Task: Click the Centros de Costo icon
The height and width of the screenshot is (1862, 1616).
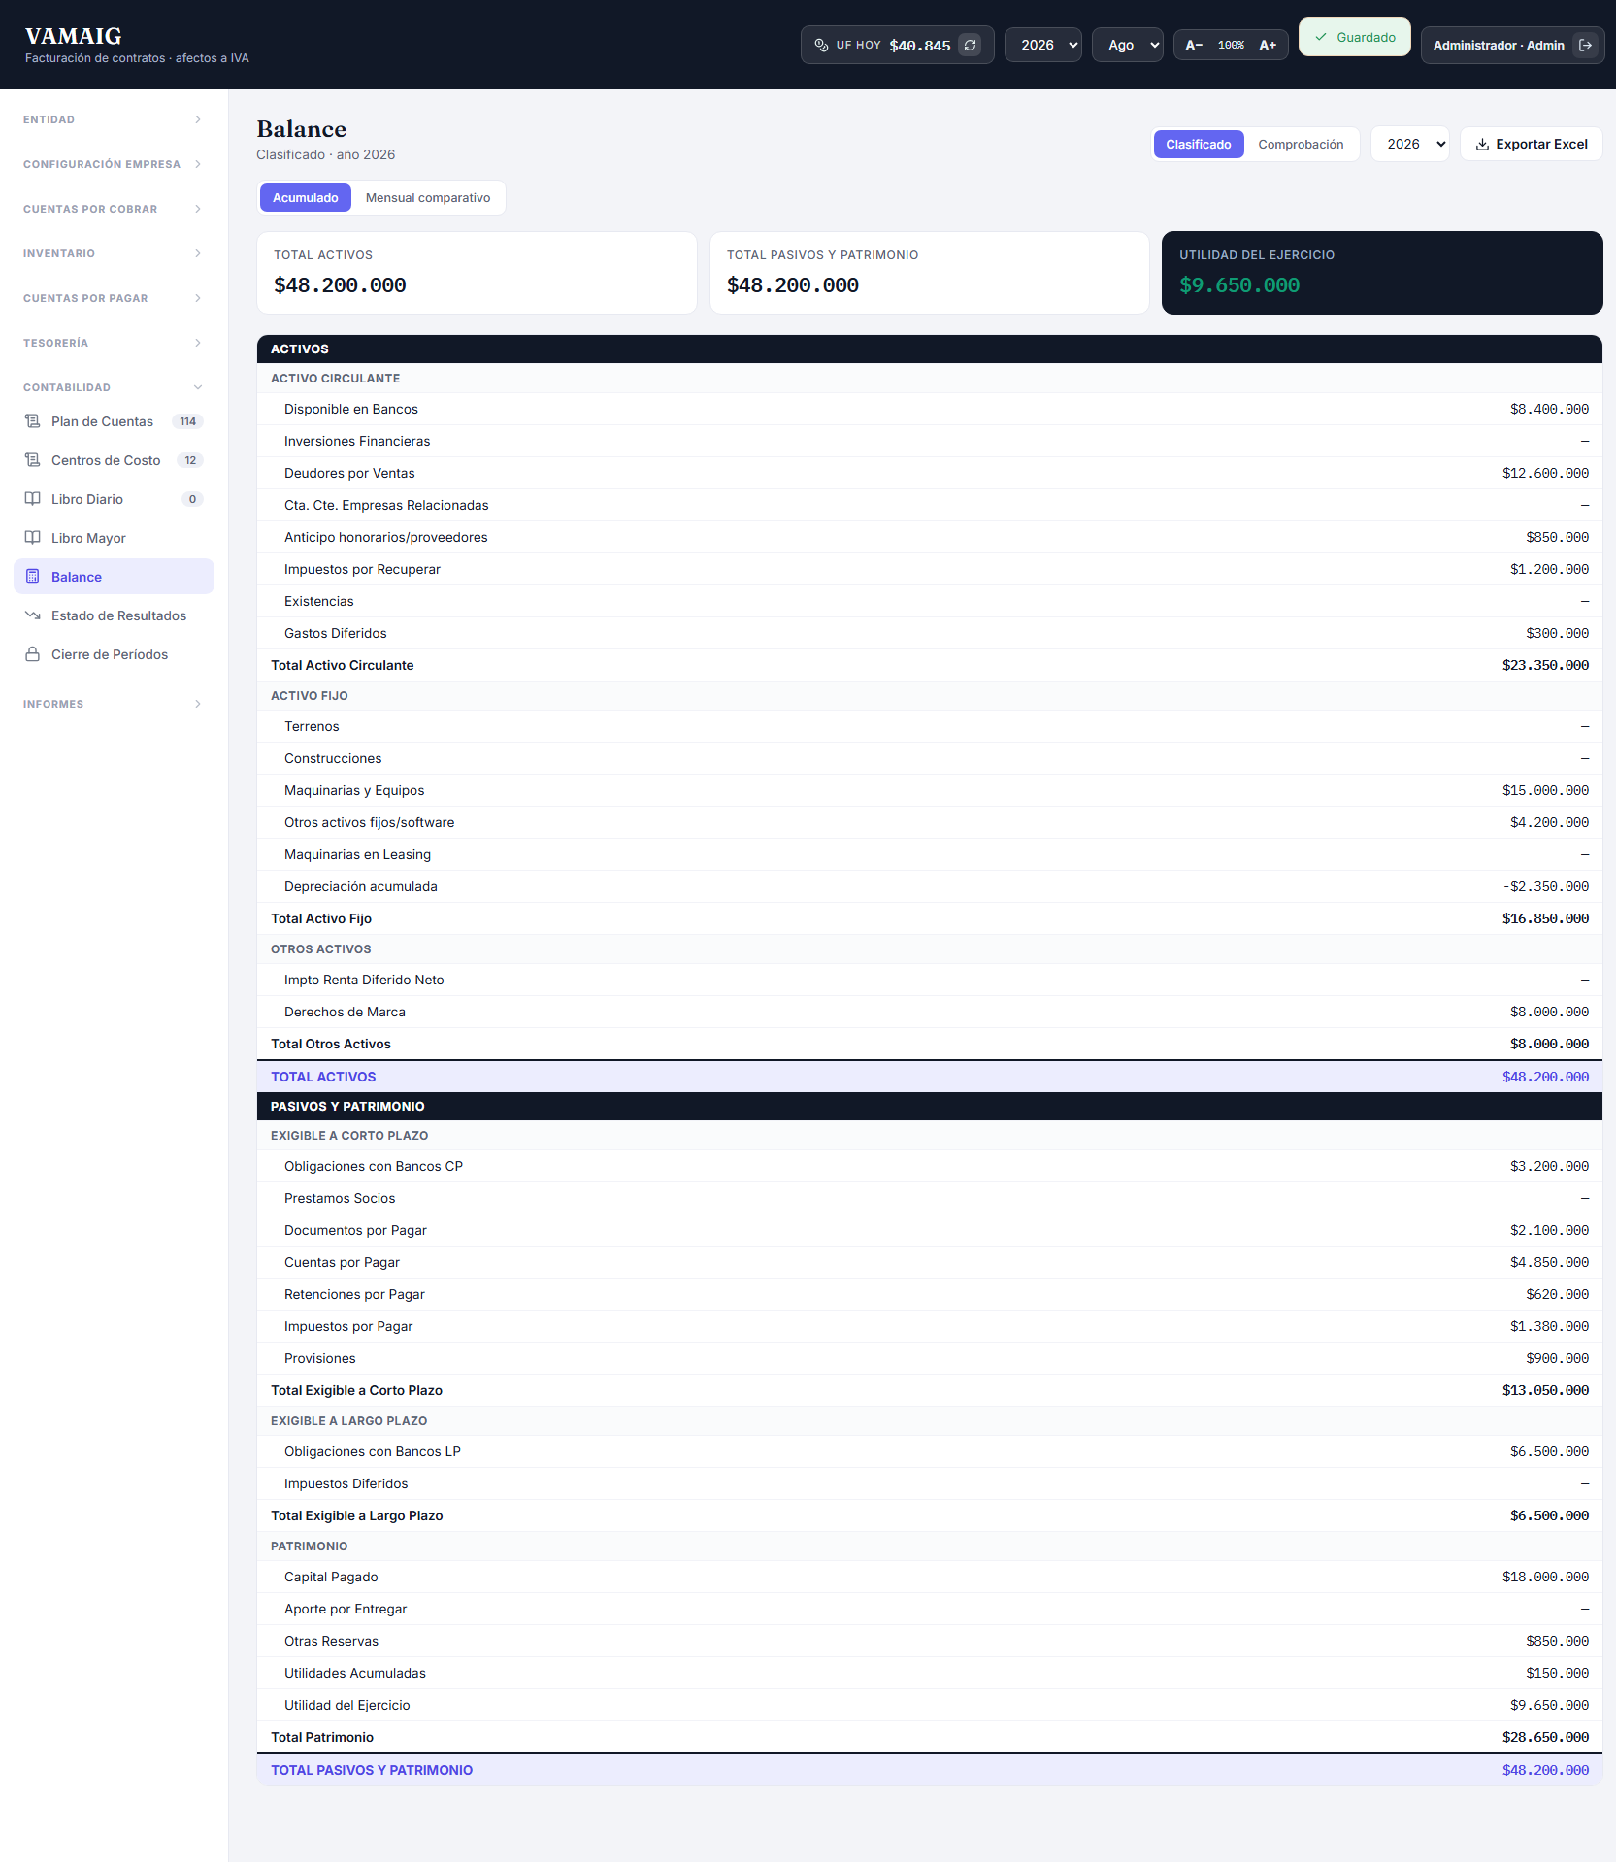Action: pos(32,460)
